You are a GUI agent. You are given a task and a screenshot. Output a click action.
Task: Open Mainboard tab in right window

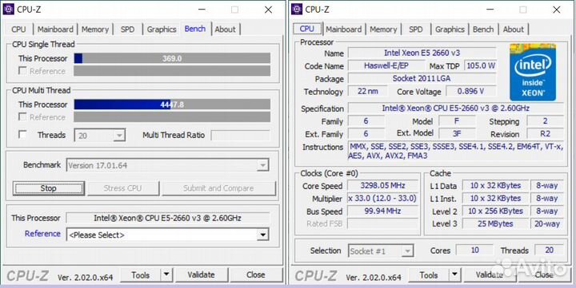(343, 30)
